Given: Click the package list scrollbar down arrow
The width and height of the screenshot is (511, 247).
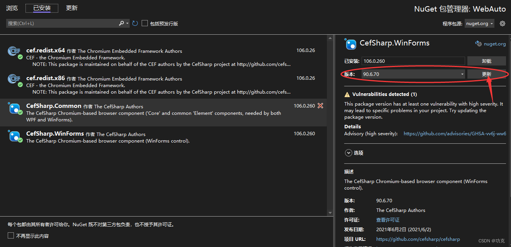Looking at the screenshot, I should pyautogui.click(x=330, y=213).
